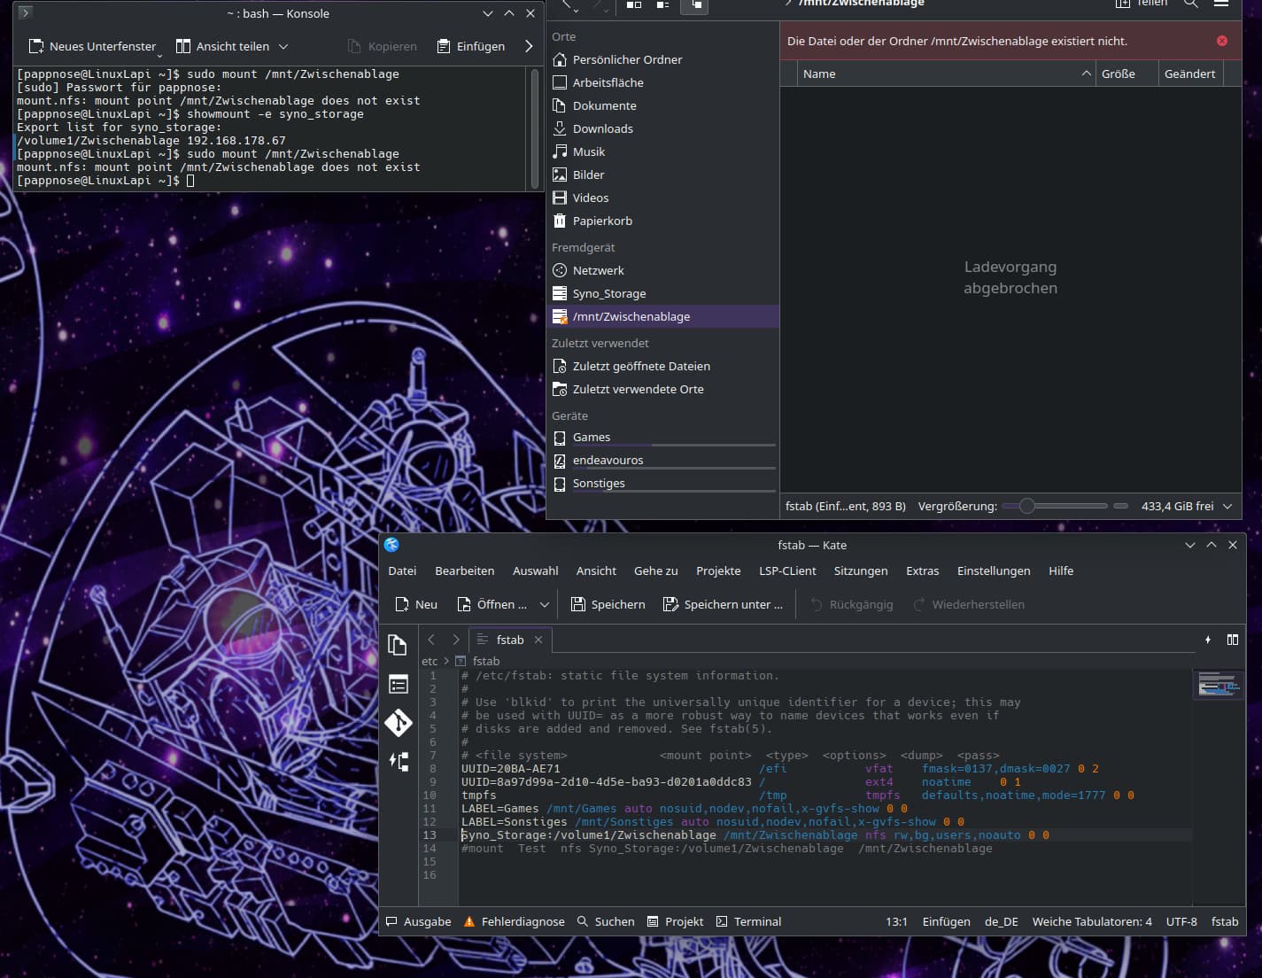The height and width of the screenshot is (978, 1262).
Task: Sort by Geändert column header
Action: 1191,74
